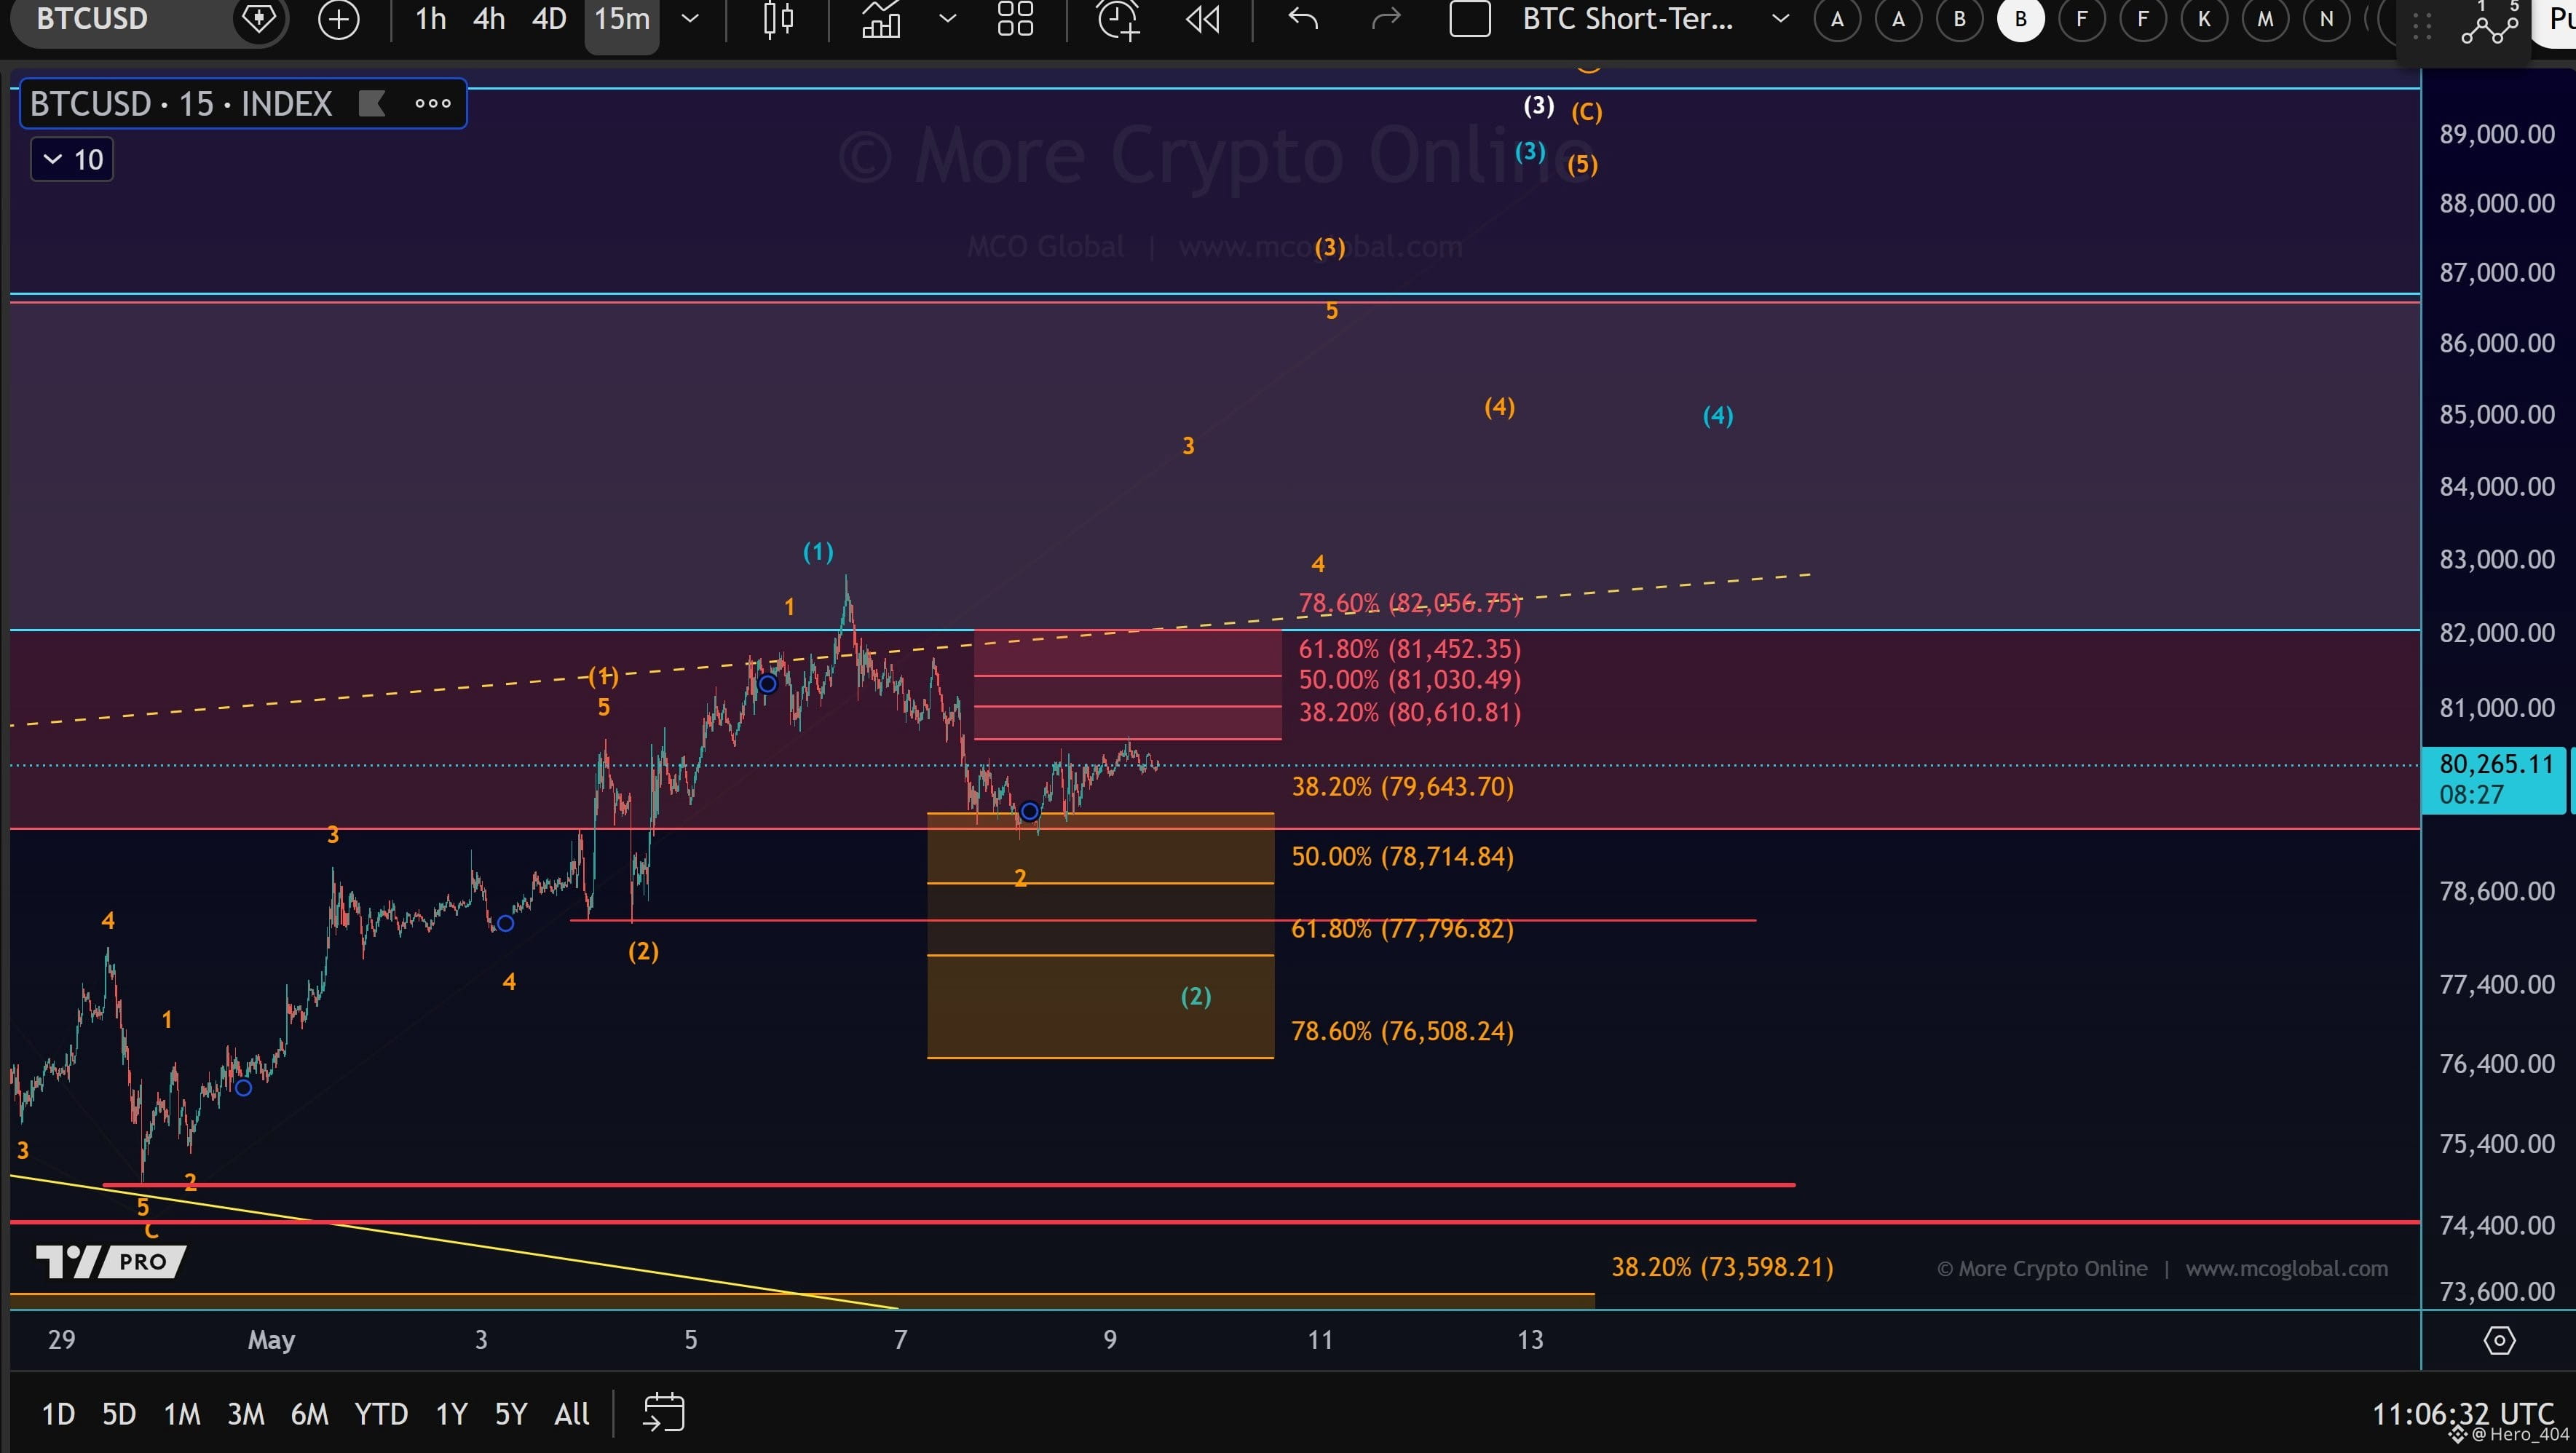Open the candlestick chart type menu
The width and height of the screenshot is (2576, 1453).
pyautogui.click(x=778, y=19)
